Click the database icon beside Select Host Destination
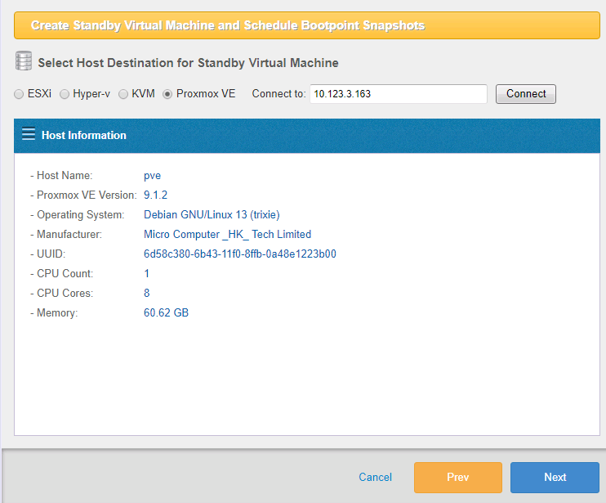The width and height of the screenshot is (606, 503). [x=24, y=61]
